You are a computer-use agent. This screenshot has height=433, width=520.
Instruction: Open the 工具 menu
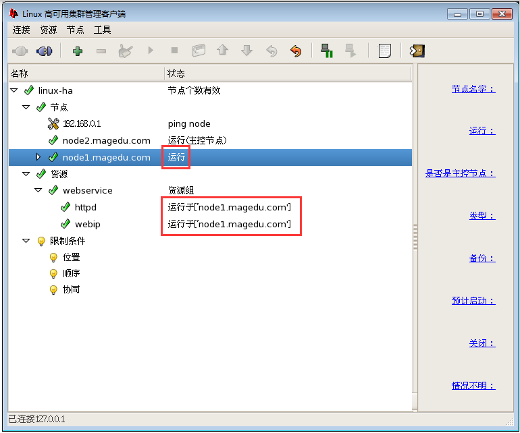pyautogui.click(x=102, y=30)
